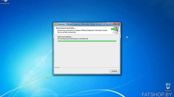Maximize the installer window

click(x=112, y=24)
